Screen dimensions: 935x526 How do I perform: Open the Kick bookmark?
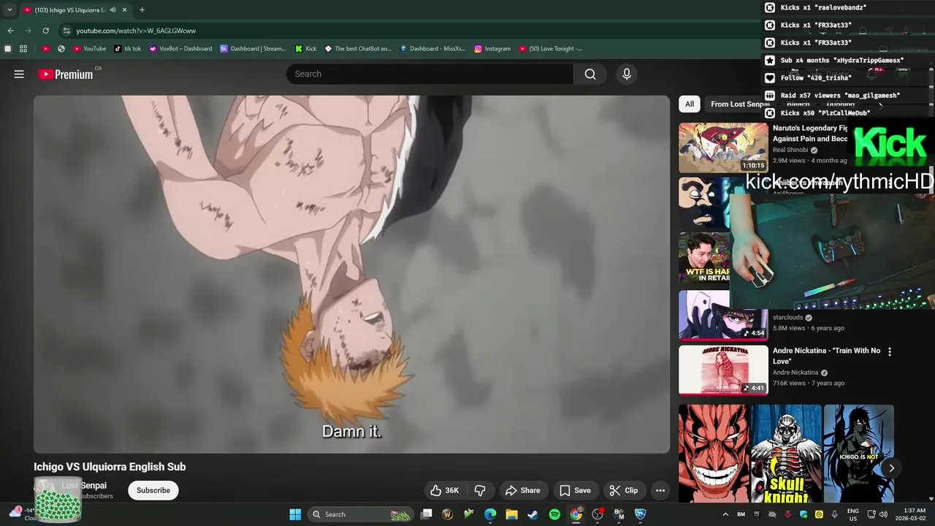(306, 49)
